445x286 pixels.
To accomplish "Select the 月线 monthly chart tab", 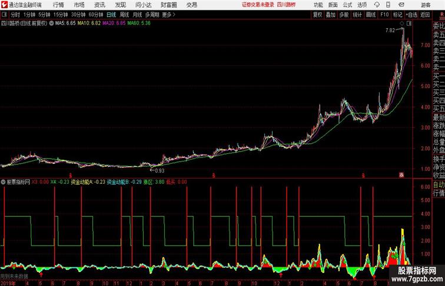I will point(137,15).
